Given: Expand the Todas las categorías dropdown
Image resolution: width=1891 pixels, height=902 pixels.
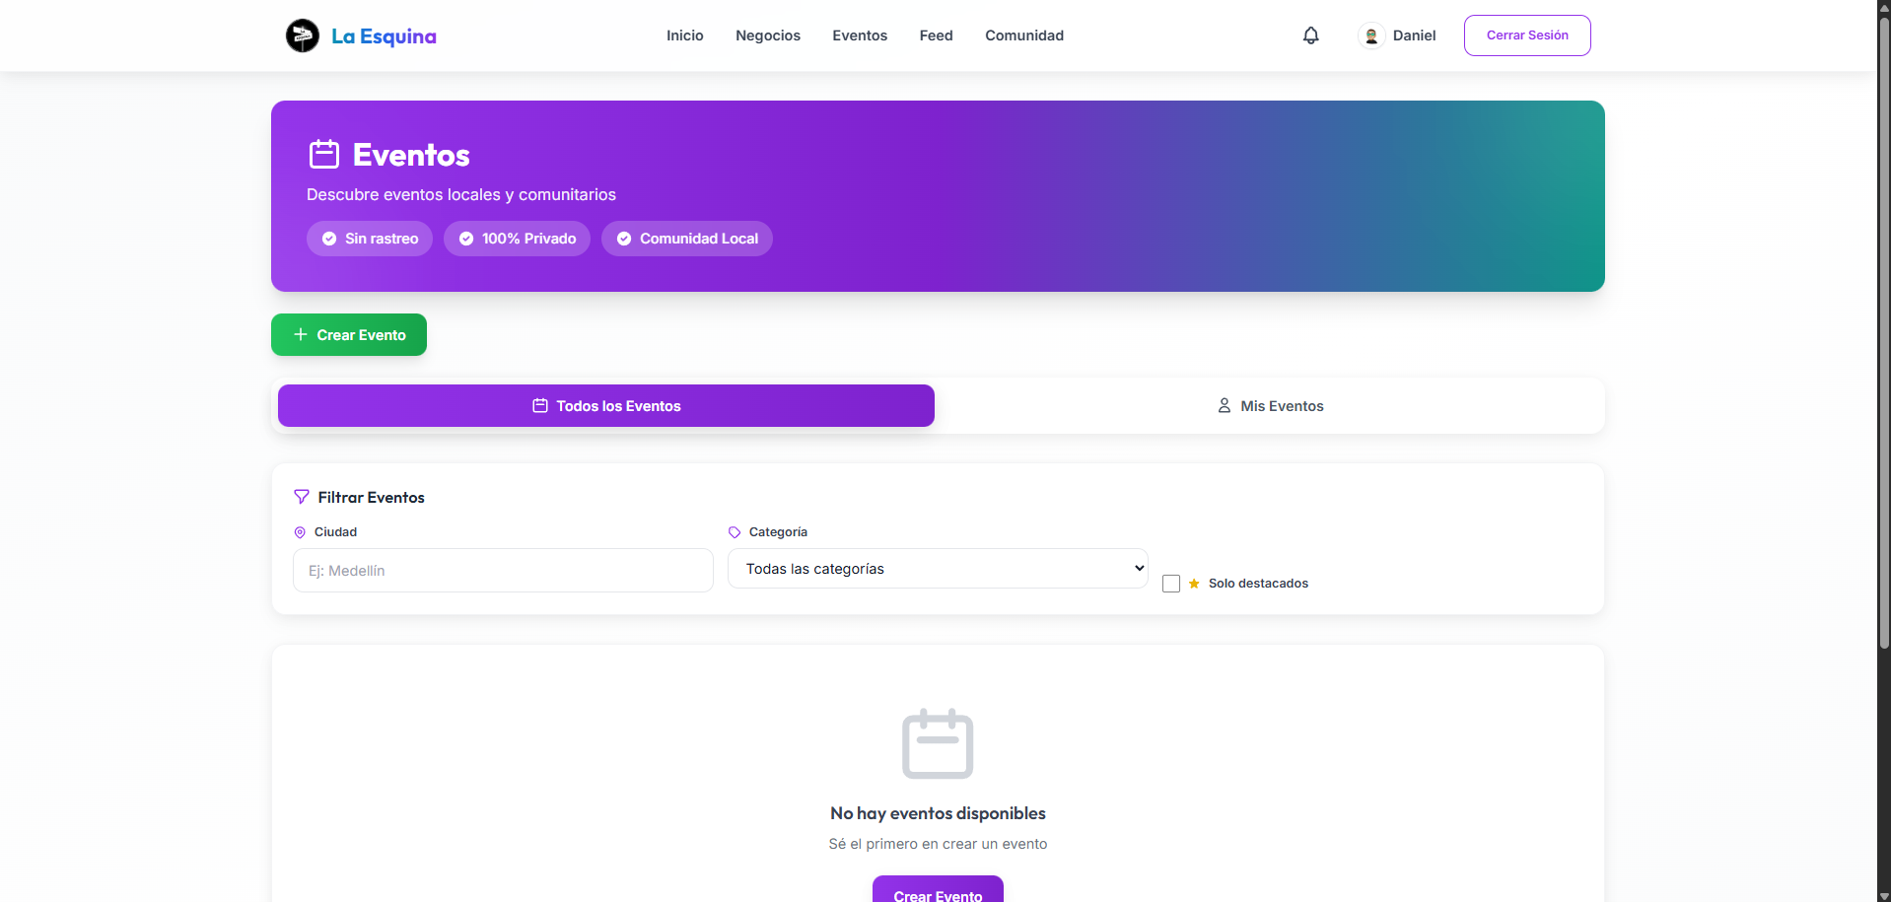Looking at the screenshot, I should (937, 569).
